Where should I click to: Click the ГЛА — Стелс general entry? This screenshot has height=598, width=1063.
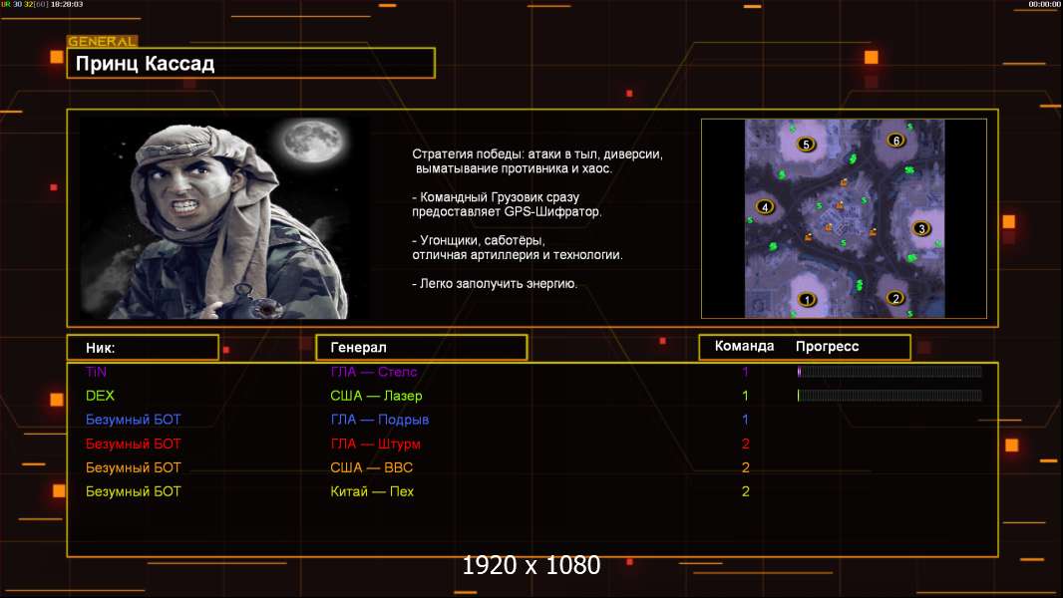[374, 372]
